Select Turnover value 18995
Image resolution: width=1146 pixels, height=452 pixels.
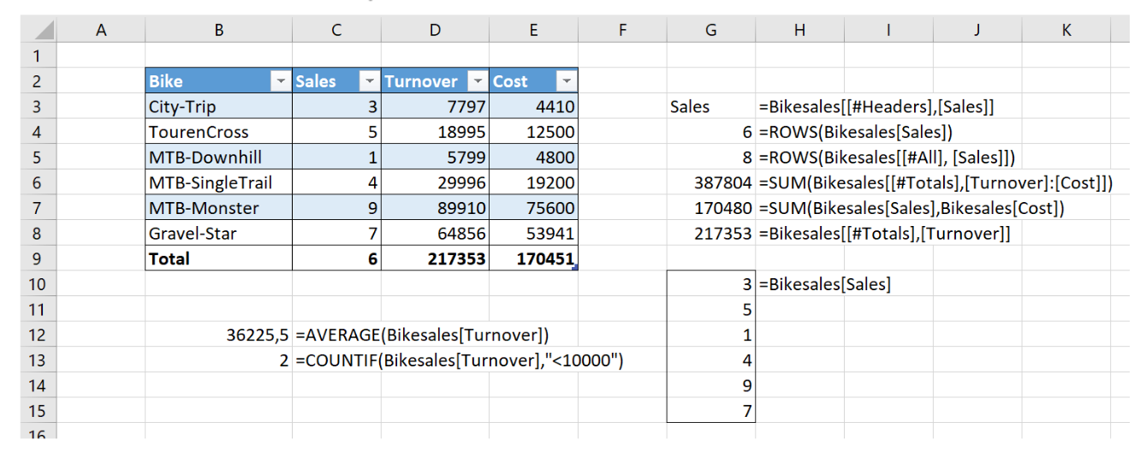click(x=435, y=132)
